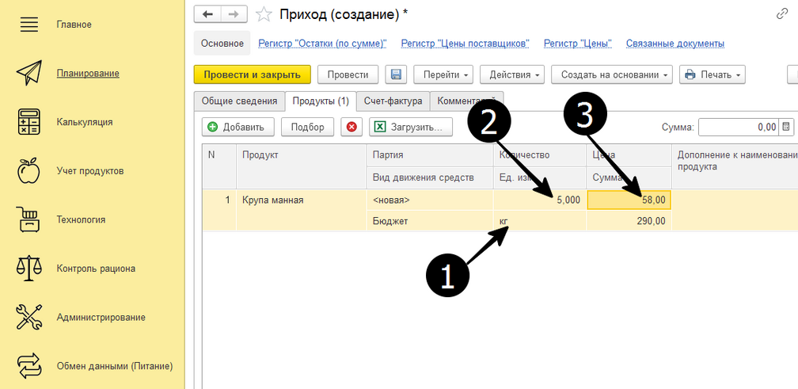Open the main hamburger menu icon
This screenshot has height=389, width=798.
coord(28,25)
